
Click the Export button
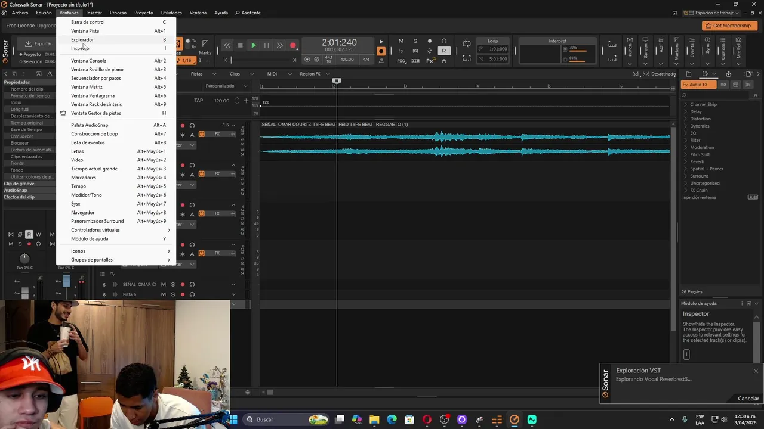(x=38, y=43)
